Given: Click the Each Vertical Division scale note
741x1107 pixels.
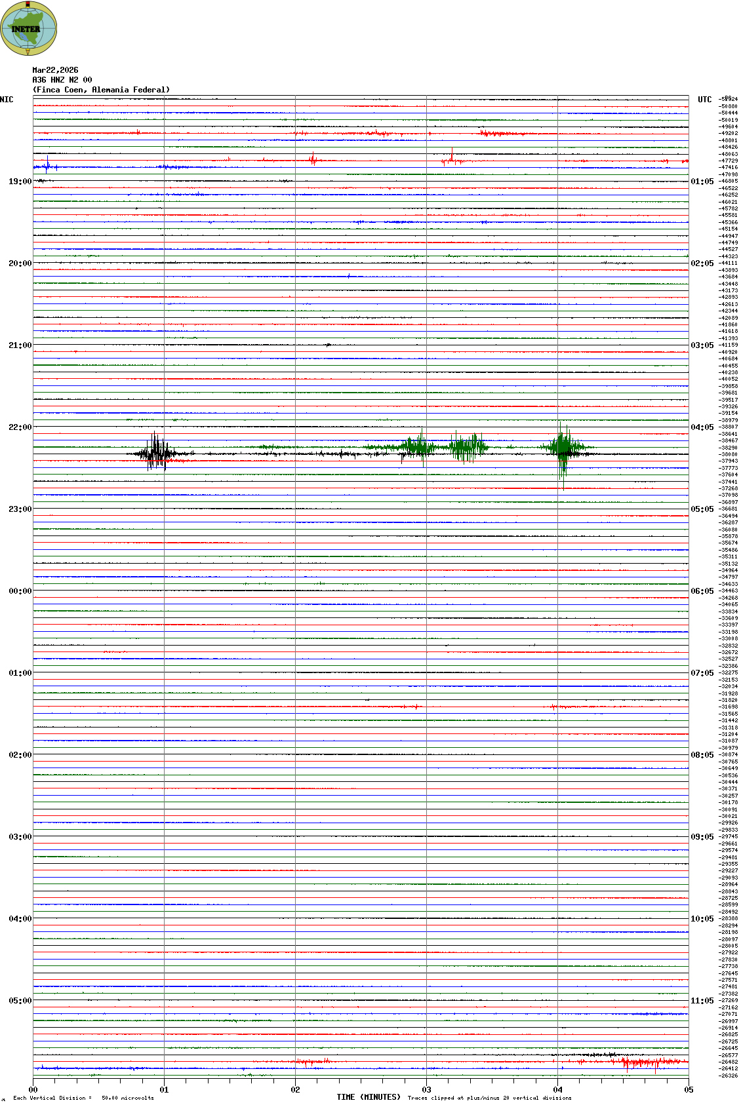Looking at the screenshot, I should pyautogui.click(x=83, y=1098).
